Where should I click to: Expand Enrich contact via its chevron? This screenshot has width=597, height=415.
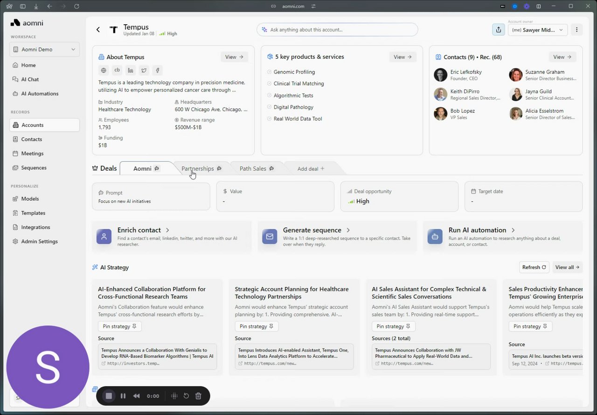point(167,230)
